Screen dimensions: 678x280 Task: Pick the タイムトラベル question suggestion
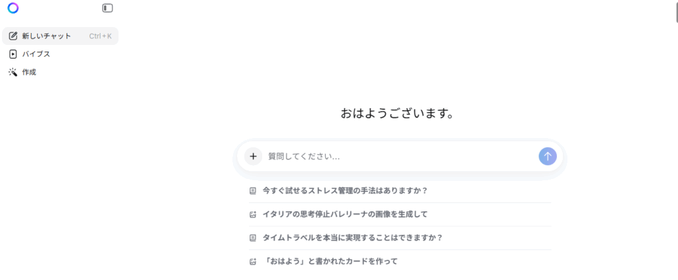click(352, 238)
